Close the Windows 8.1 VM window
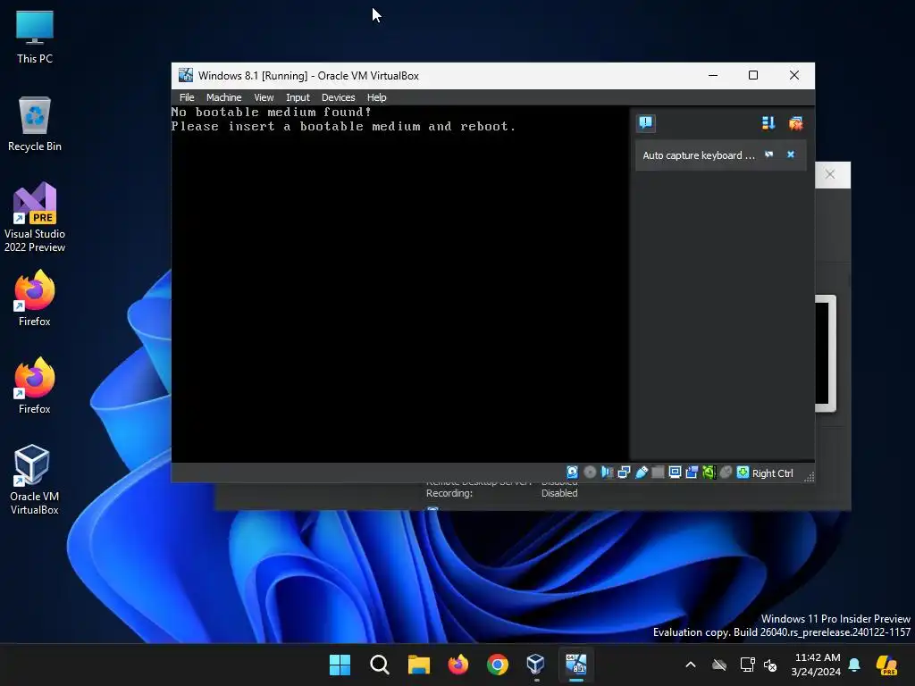Viewport: 915px width, 686px height. (794, 75)
